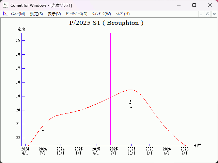Open the メニュー(M) menu
Image resolution: width=218 pixels, height=163 pixels.
pos(18,14)
